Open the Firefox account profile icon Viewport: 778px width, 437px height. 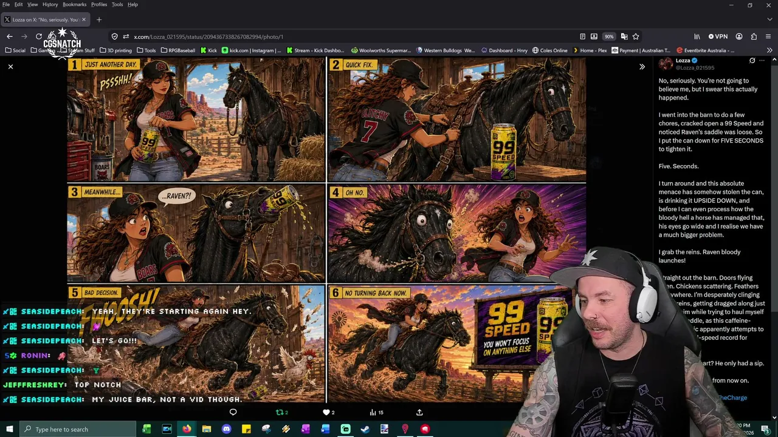coord(739,36)
